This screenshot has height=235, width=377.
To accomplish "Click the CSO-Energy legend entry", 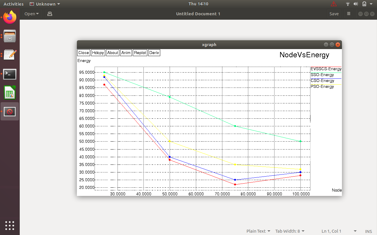I will click(322, 81).
